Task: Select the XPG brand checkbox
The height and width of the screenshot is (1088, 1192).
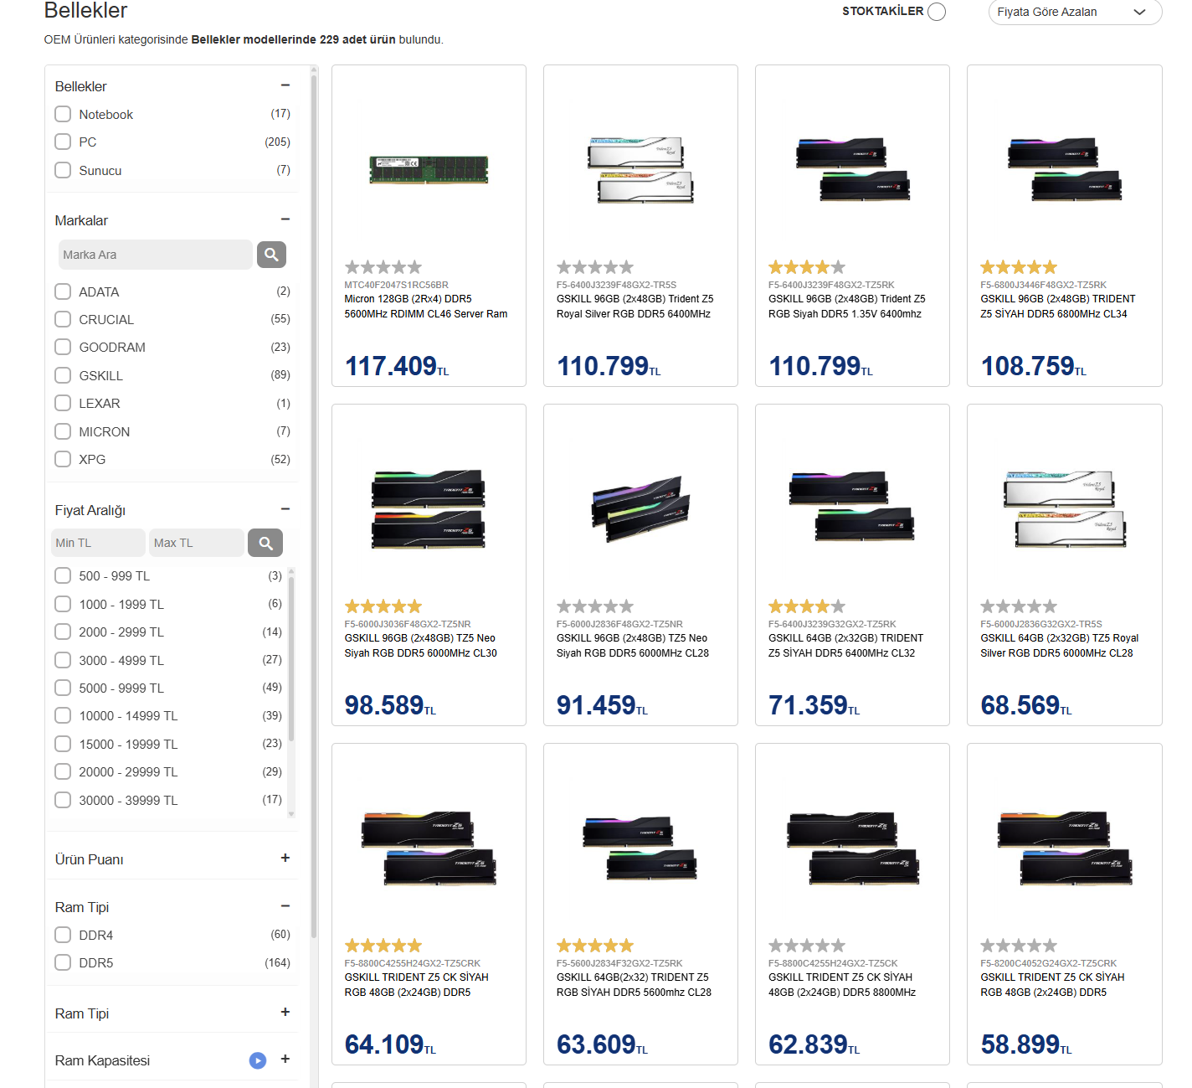Action: (x=63, y=459)
